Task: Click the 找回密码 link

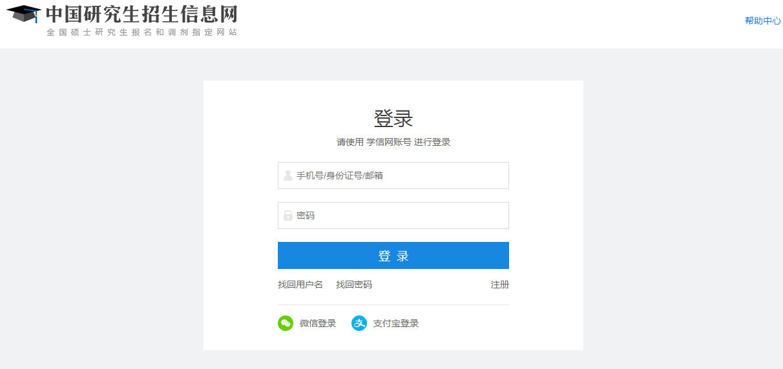Action: coord(354,284)
